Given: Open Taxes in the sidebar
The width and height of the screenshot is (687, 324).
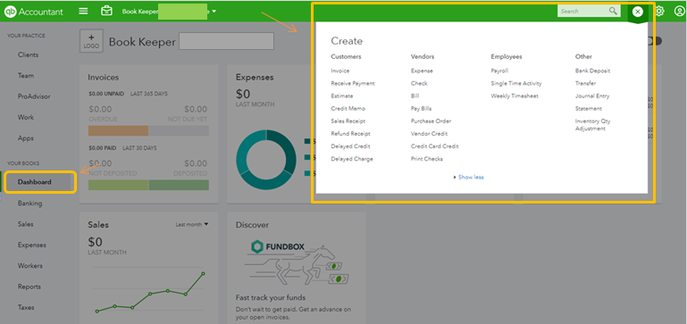Looking at the screenshot, I should pyautogui.click(x=26, y=307).
